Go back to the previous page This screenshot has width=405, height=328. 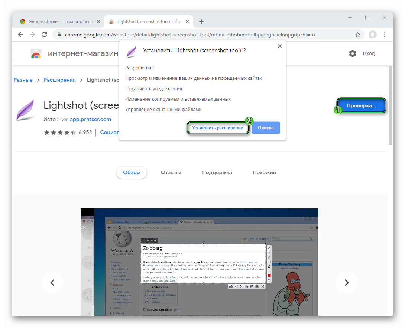(x=20, y=35)
